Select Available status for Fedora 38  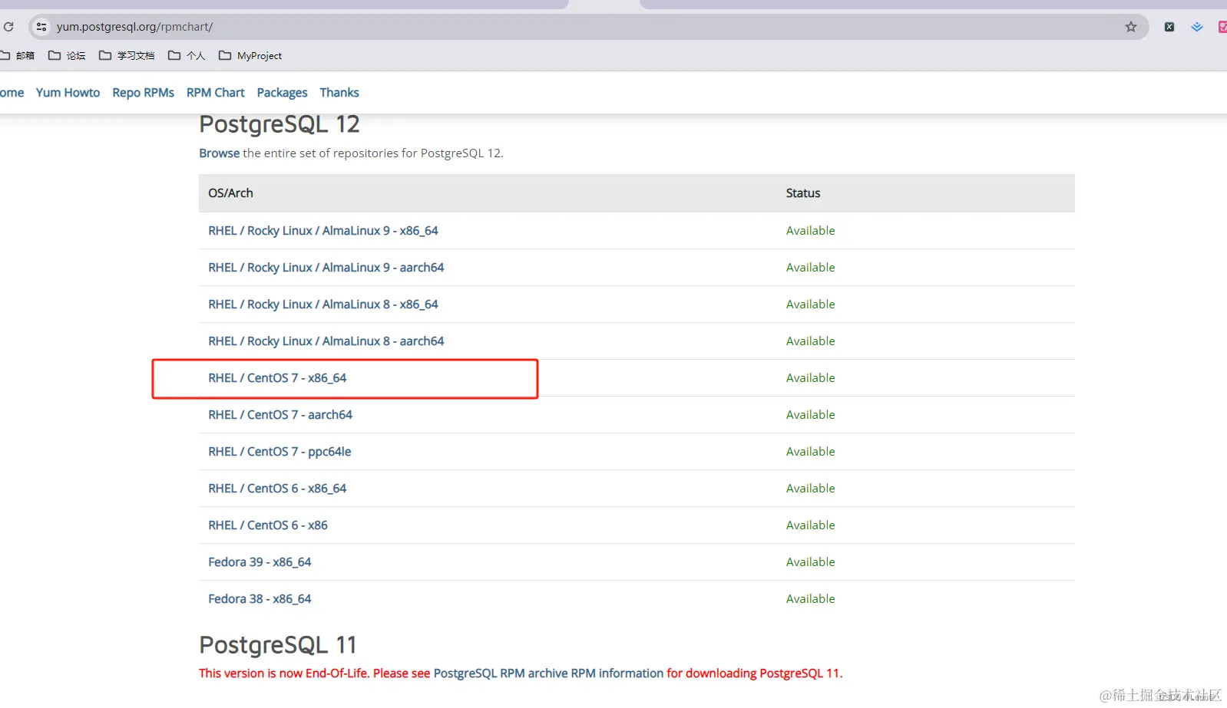tap(810, 599)
